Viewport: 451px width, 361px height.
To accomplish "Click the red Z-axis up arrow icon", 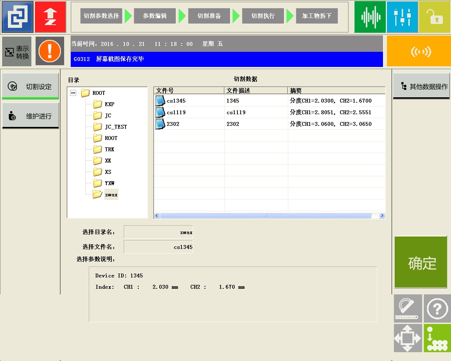I will [50, 17].
